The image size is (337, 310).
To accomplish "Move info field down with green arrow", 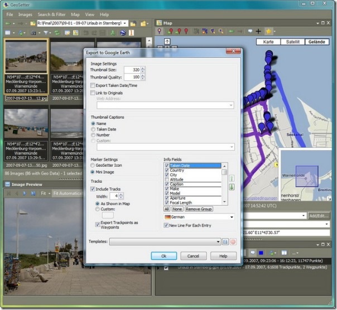I will (232, 187).
